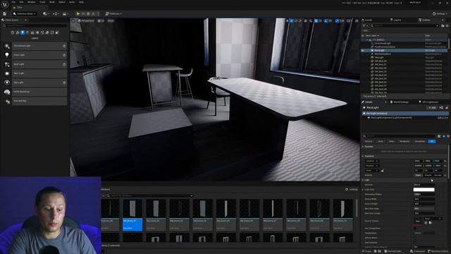Open the Help menu
The width and height of the screenshot is (451, 254).
tap(81, 2)
